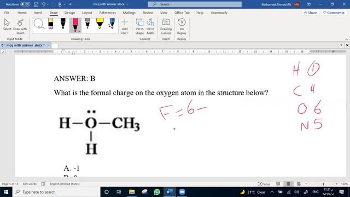Switch to the Mailings tab

click(129, 13)
